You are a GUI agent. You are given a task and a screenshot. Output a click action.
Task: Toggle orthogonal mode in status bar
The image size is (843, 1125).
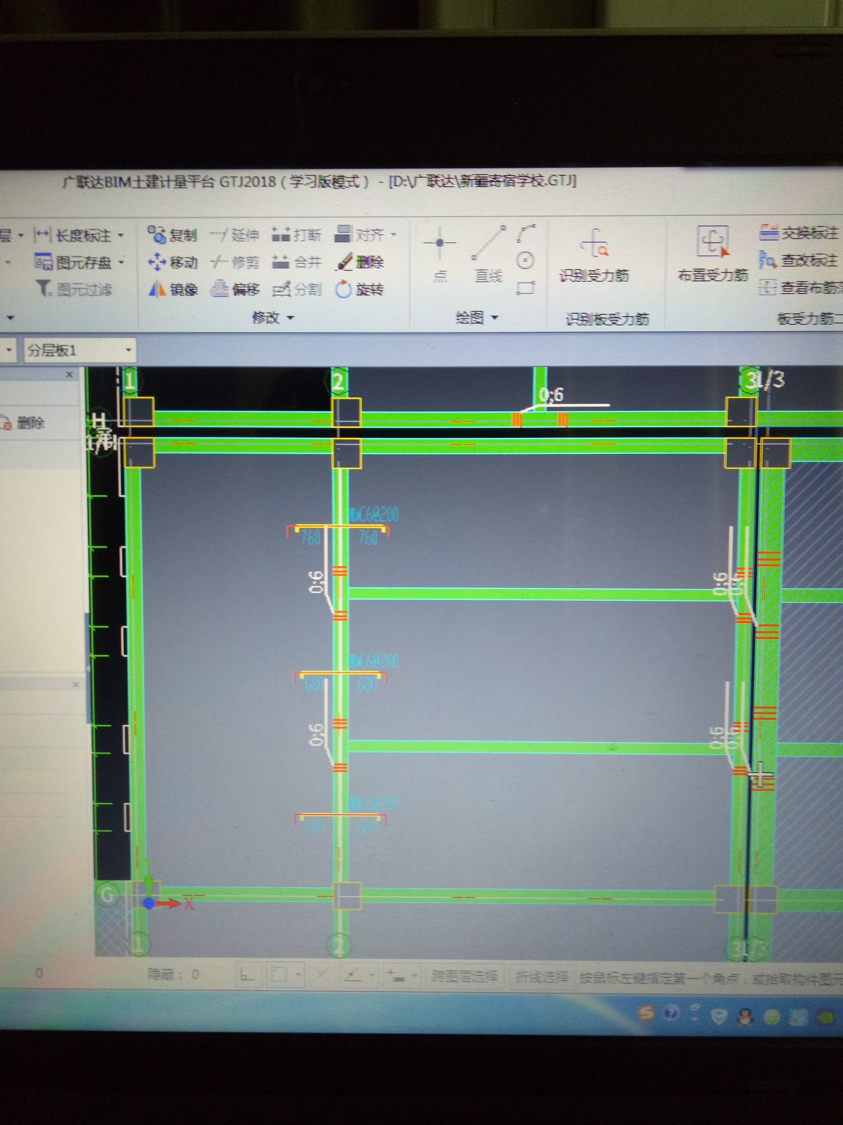pos(247,975)
